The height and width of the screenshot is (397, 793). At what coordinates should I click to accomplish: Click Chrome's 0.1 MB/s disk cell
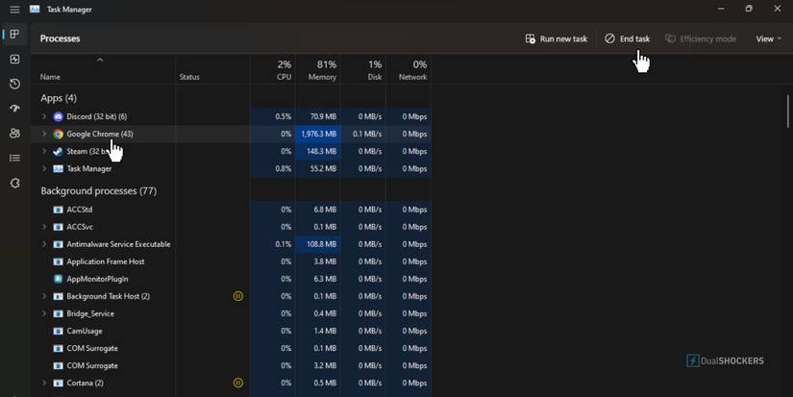[363, 134]
